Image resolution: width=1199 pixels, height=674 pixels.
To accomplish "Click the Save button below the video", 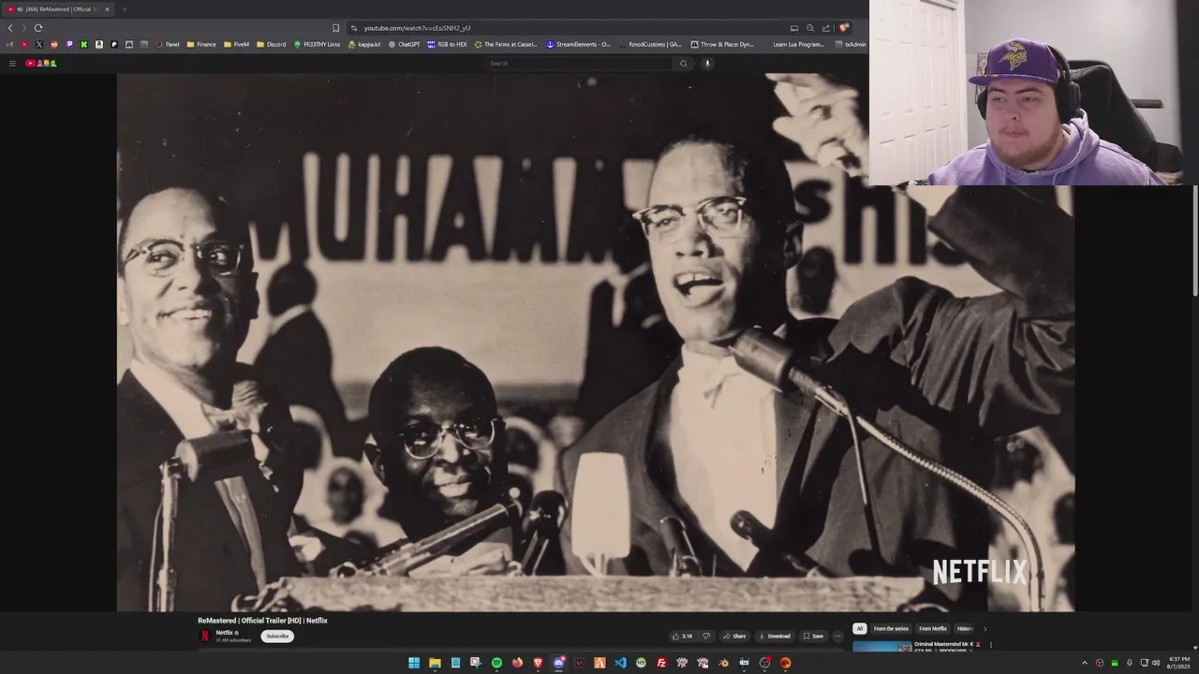I will tap(813, 637).
